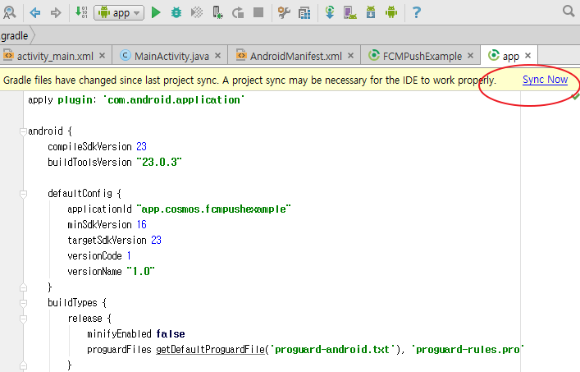
Task: Click the Make Project build icon
Action: [x=81, y=12]
